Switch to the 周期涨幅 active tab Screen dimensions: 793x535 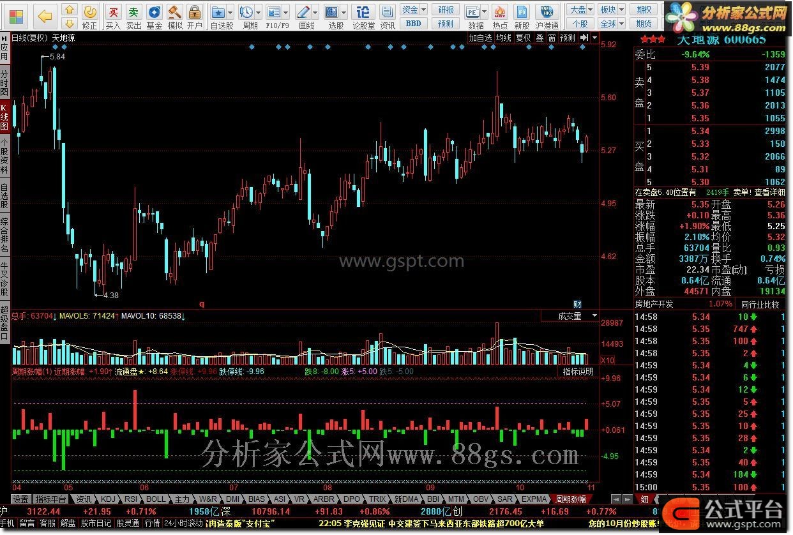click(x=570, y=499)
